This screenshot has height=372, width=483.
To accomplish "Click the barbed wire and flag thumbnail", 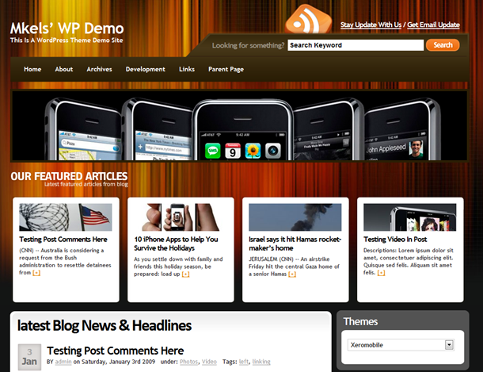I will 66,217.
